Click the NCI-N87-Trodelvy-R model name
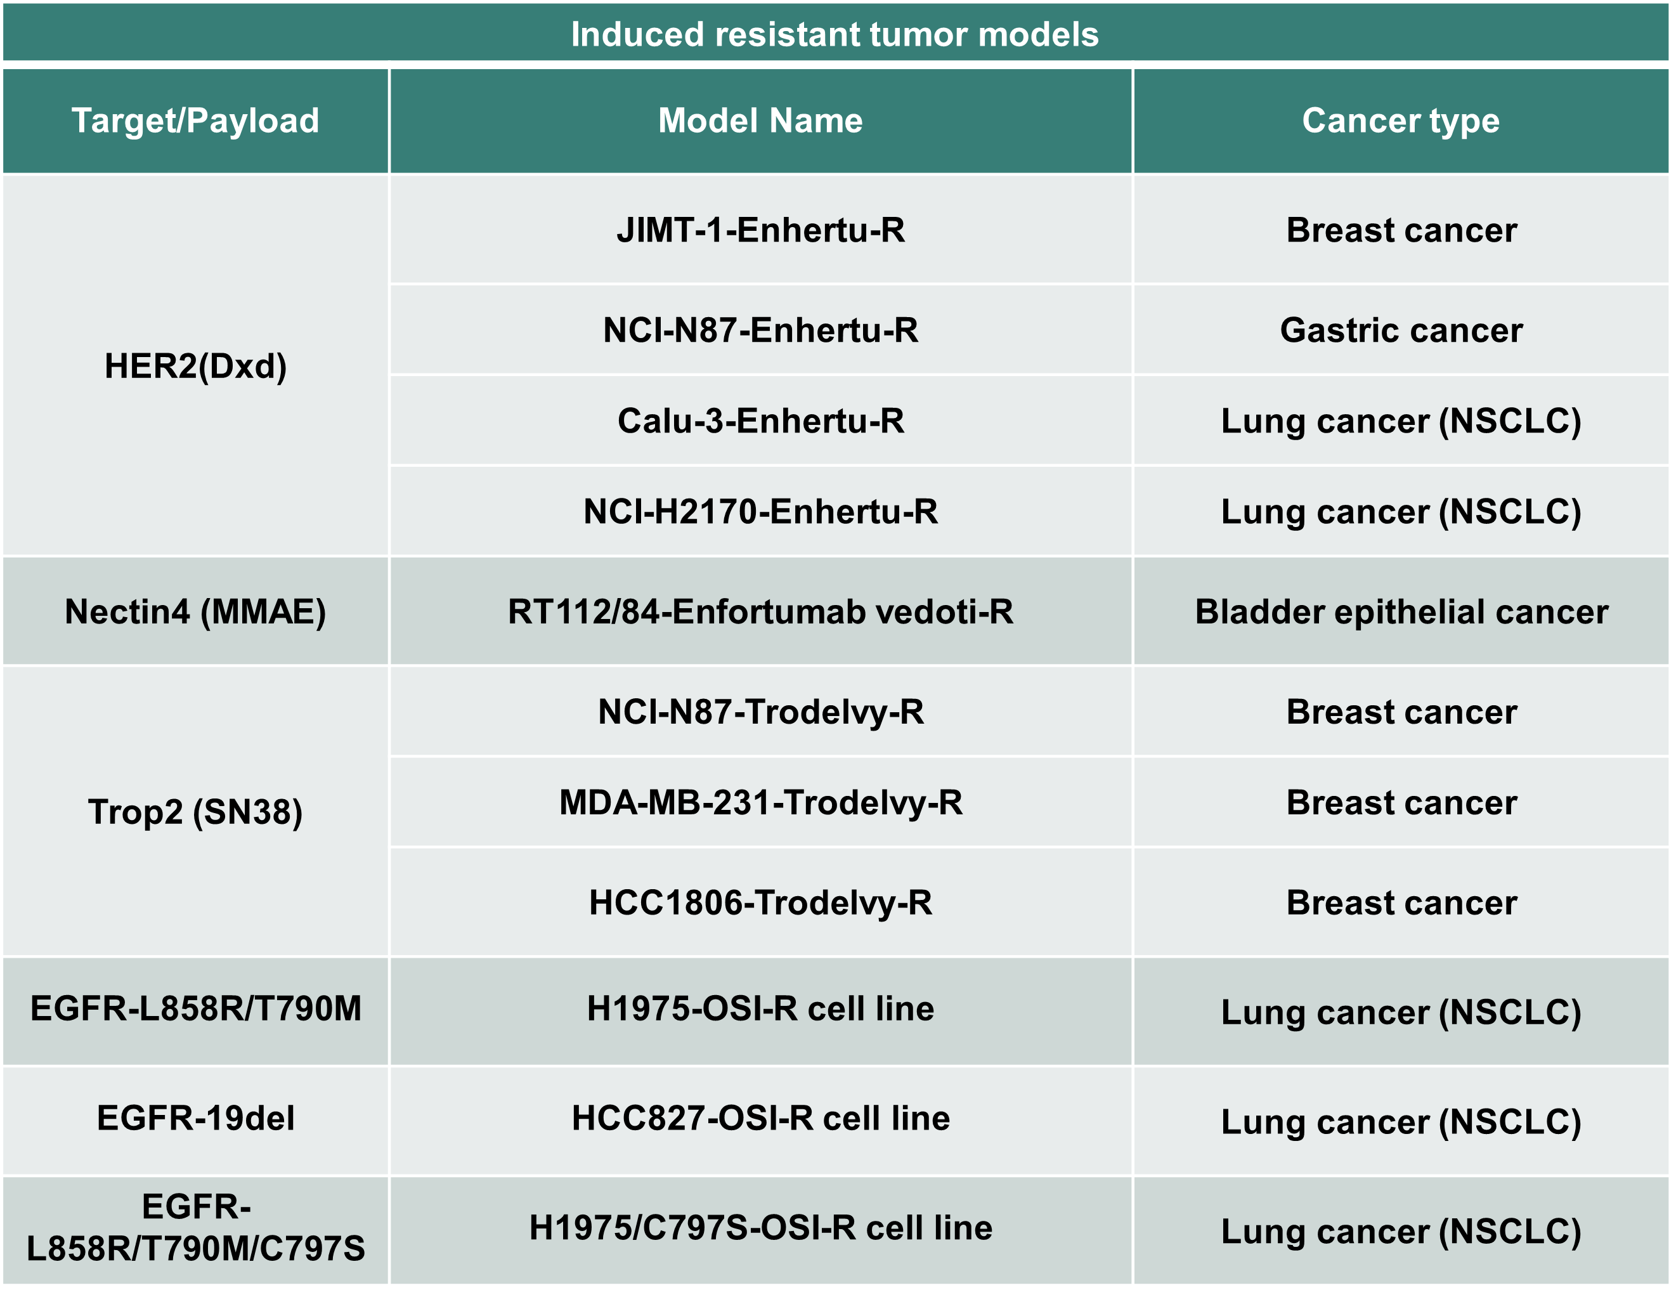 click(760, 712)
